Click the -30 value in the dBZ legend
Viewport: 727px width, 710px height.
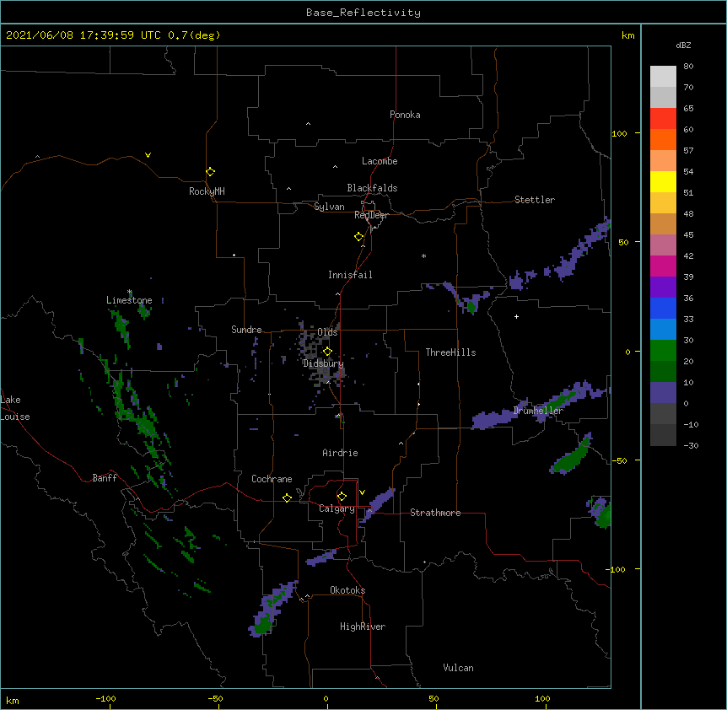pyautogui.click(x=691, y=446)
